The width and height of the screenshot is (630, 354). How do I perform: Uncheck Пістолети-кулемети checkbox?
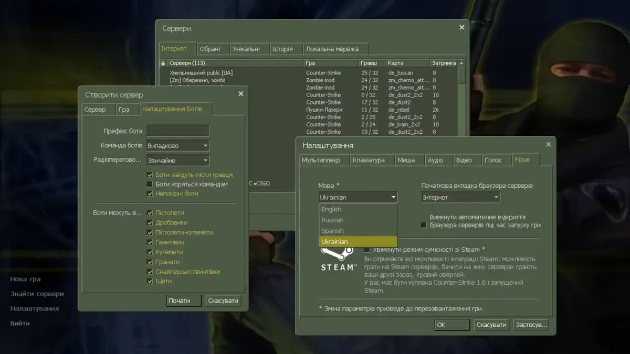tap(150, 232)
